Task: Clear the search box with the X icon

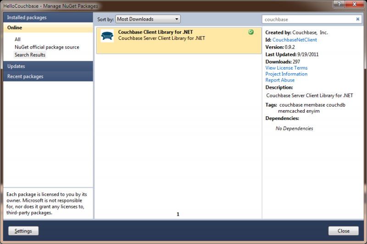Action: coord(358,19)
